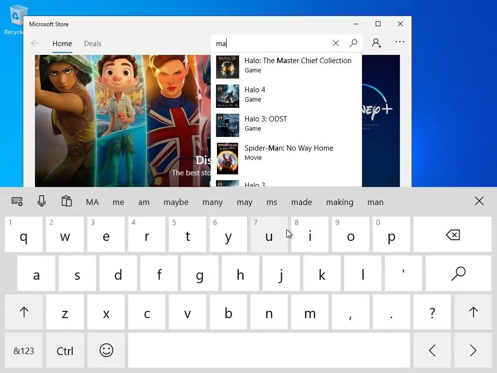Pick the 'made' word suggestion
The width and height of the screenshot is (497, 373).
(x=301, y=202)
